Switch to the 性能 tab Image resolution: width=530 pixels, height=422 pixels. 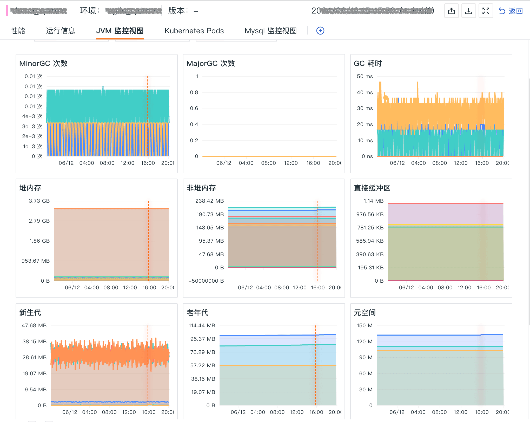pyautogui.click(x=18, y=31)
